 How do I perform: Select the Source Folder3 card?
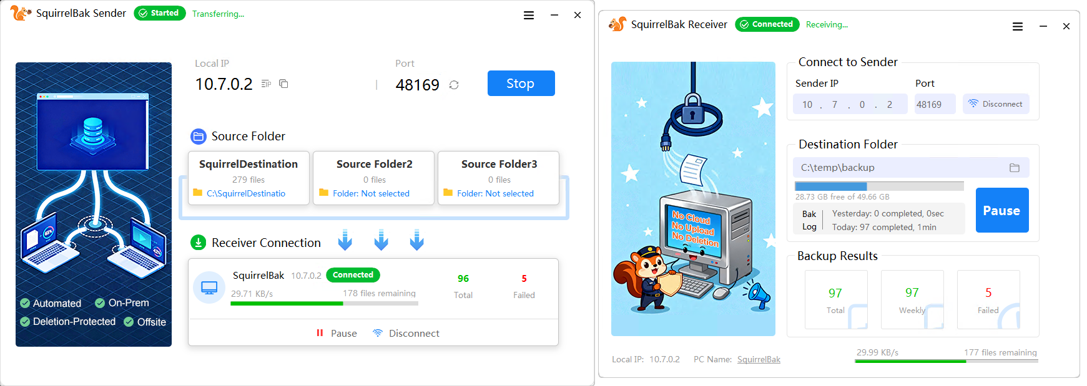click(x=499, y=178)
